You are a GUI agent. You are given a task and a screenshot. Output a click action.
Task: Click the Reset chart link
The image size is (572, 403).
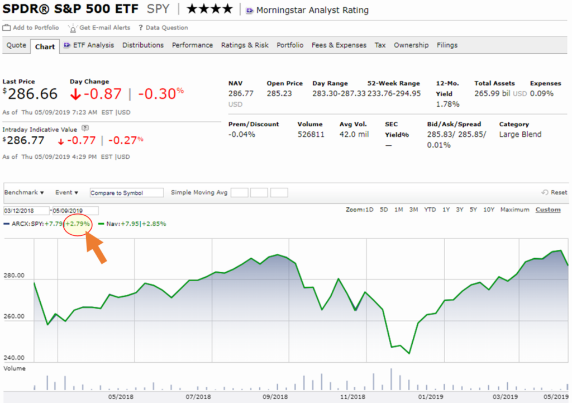(x=559, y=192)
